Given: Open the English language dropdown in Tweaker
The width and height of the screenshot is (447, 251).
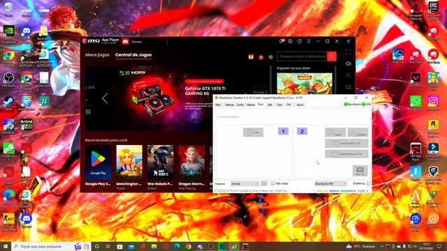Looking at the screenshot, I should tap(362, 190).
